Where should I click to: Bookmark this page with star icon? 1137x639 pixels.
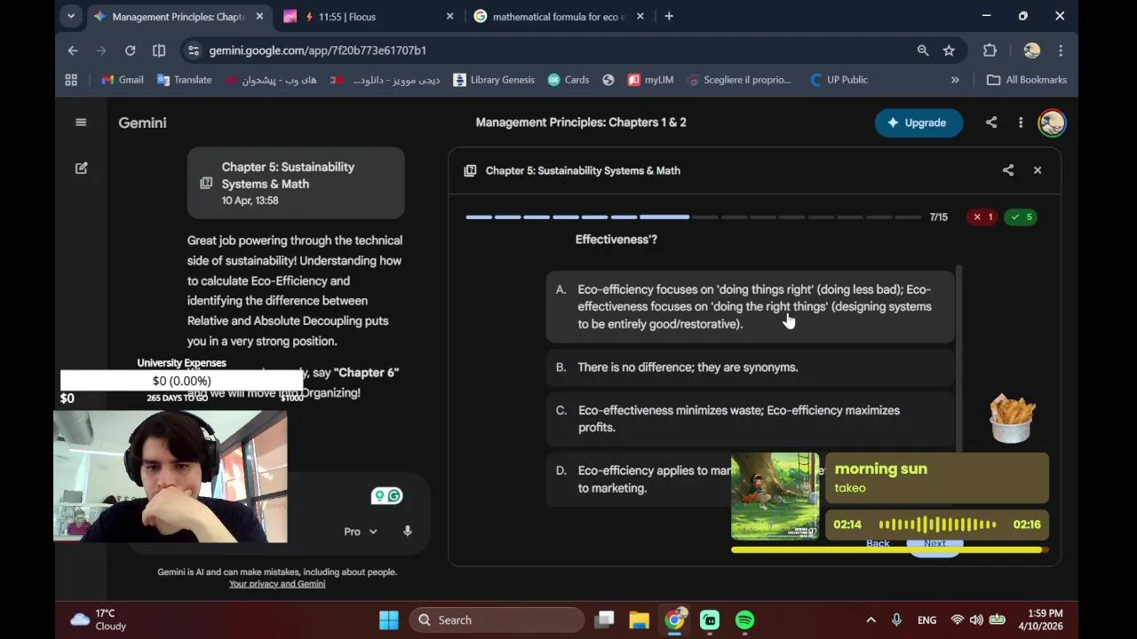949,51
